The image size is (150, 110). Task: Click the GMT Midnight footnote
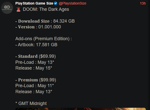pyautogui.click(x=31, y=103)
